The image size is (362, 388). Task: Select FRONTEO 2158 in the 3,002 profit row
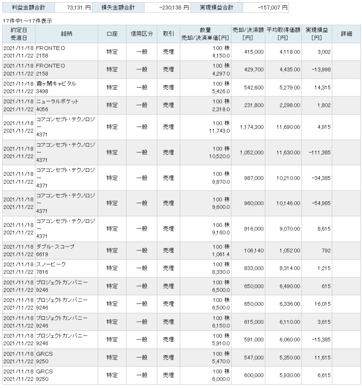[50, 52]
